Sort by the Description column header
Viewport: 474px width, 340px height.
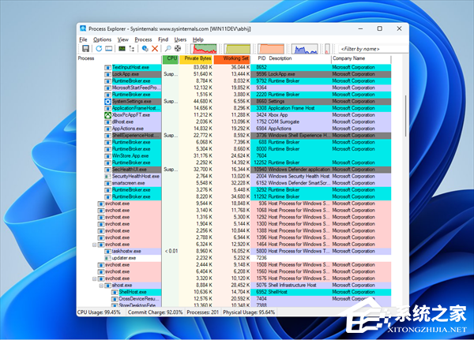coord(299,58)
